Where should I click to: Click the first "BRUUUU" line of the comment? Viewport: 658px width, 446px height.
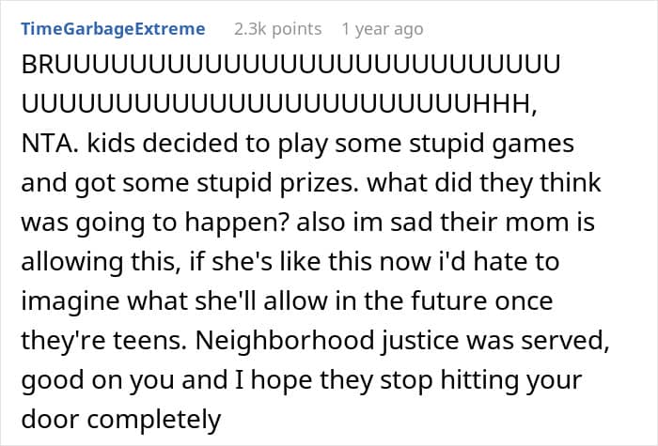pyautogui.click(x=290, y=67)
